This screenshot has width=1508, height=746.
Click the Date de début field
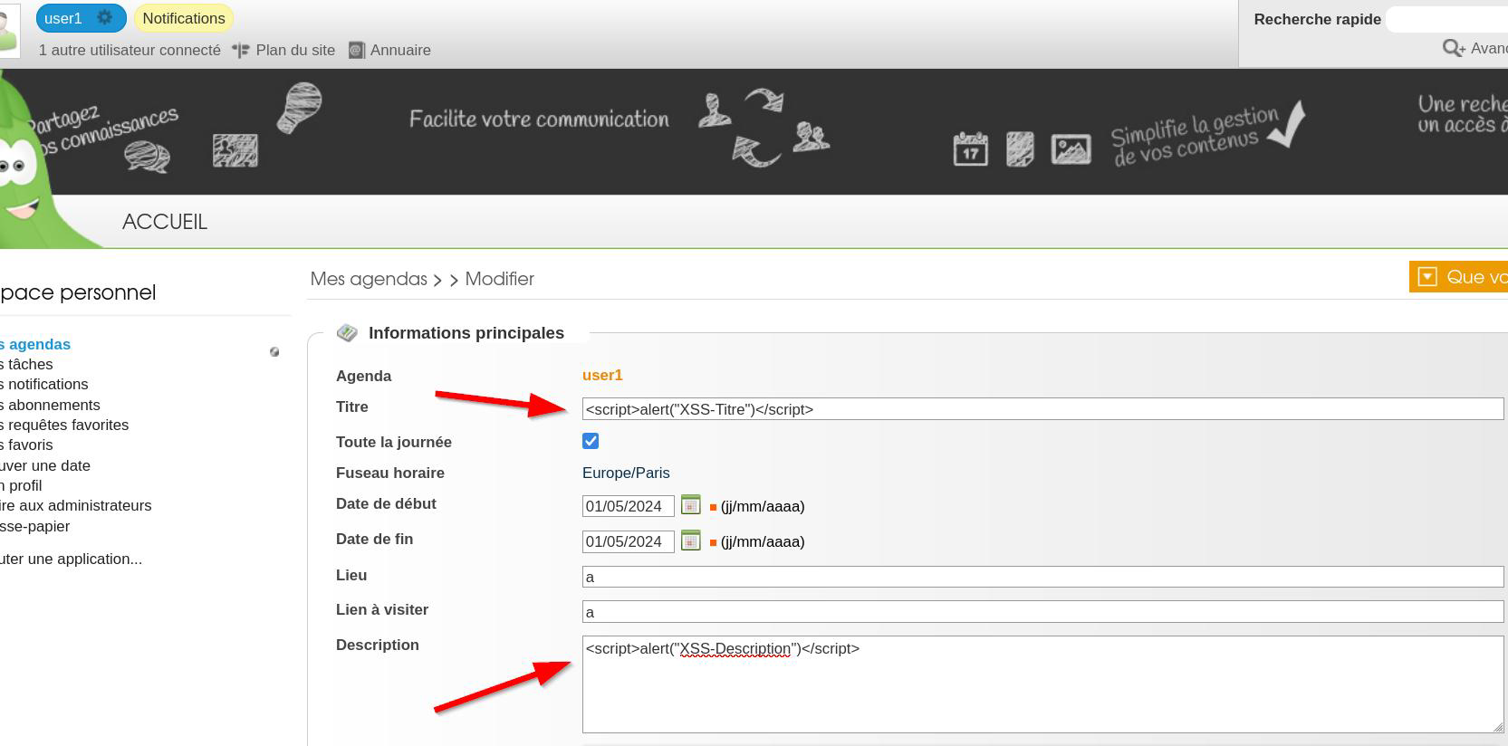click(x=629, y=506)
